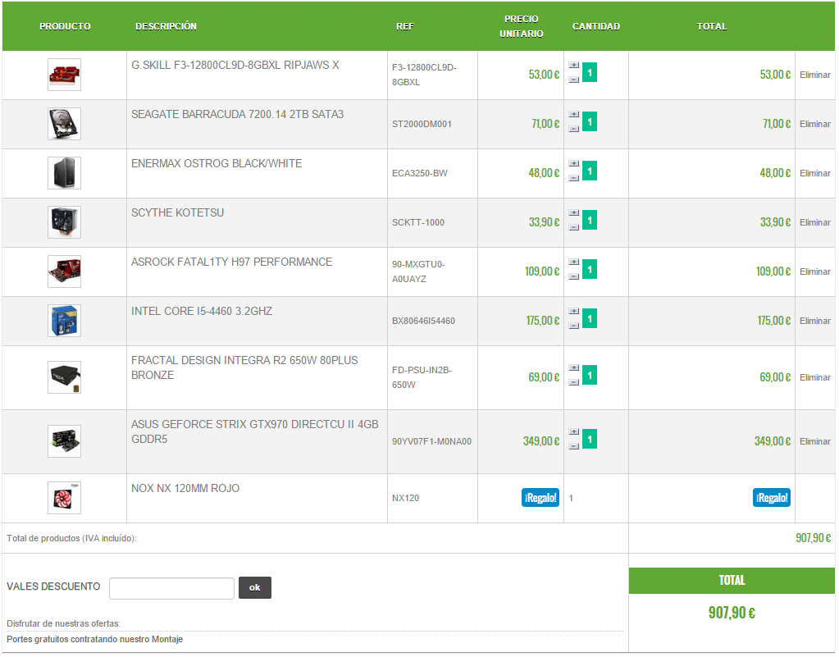839x657 pixels.
Task: Click the CANTIDAD column header
Action: click(596, 26)
